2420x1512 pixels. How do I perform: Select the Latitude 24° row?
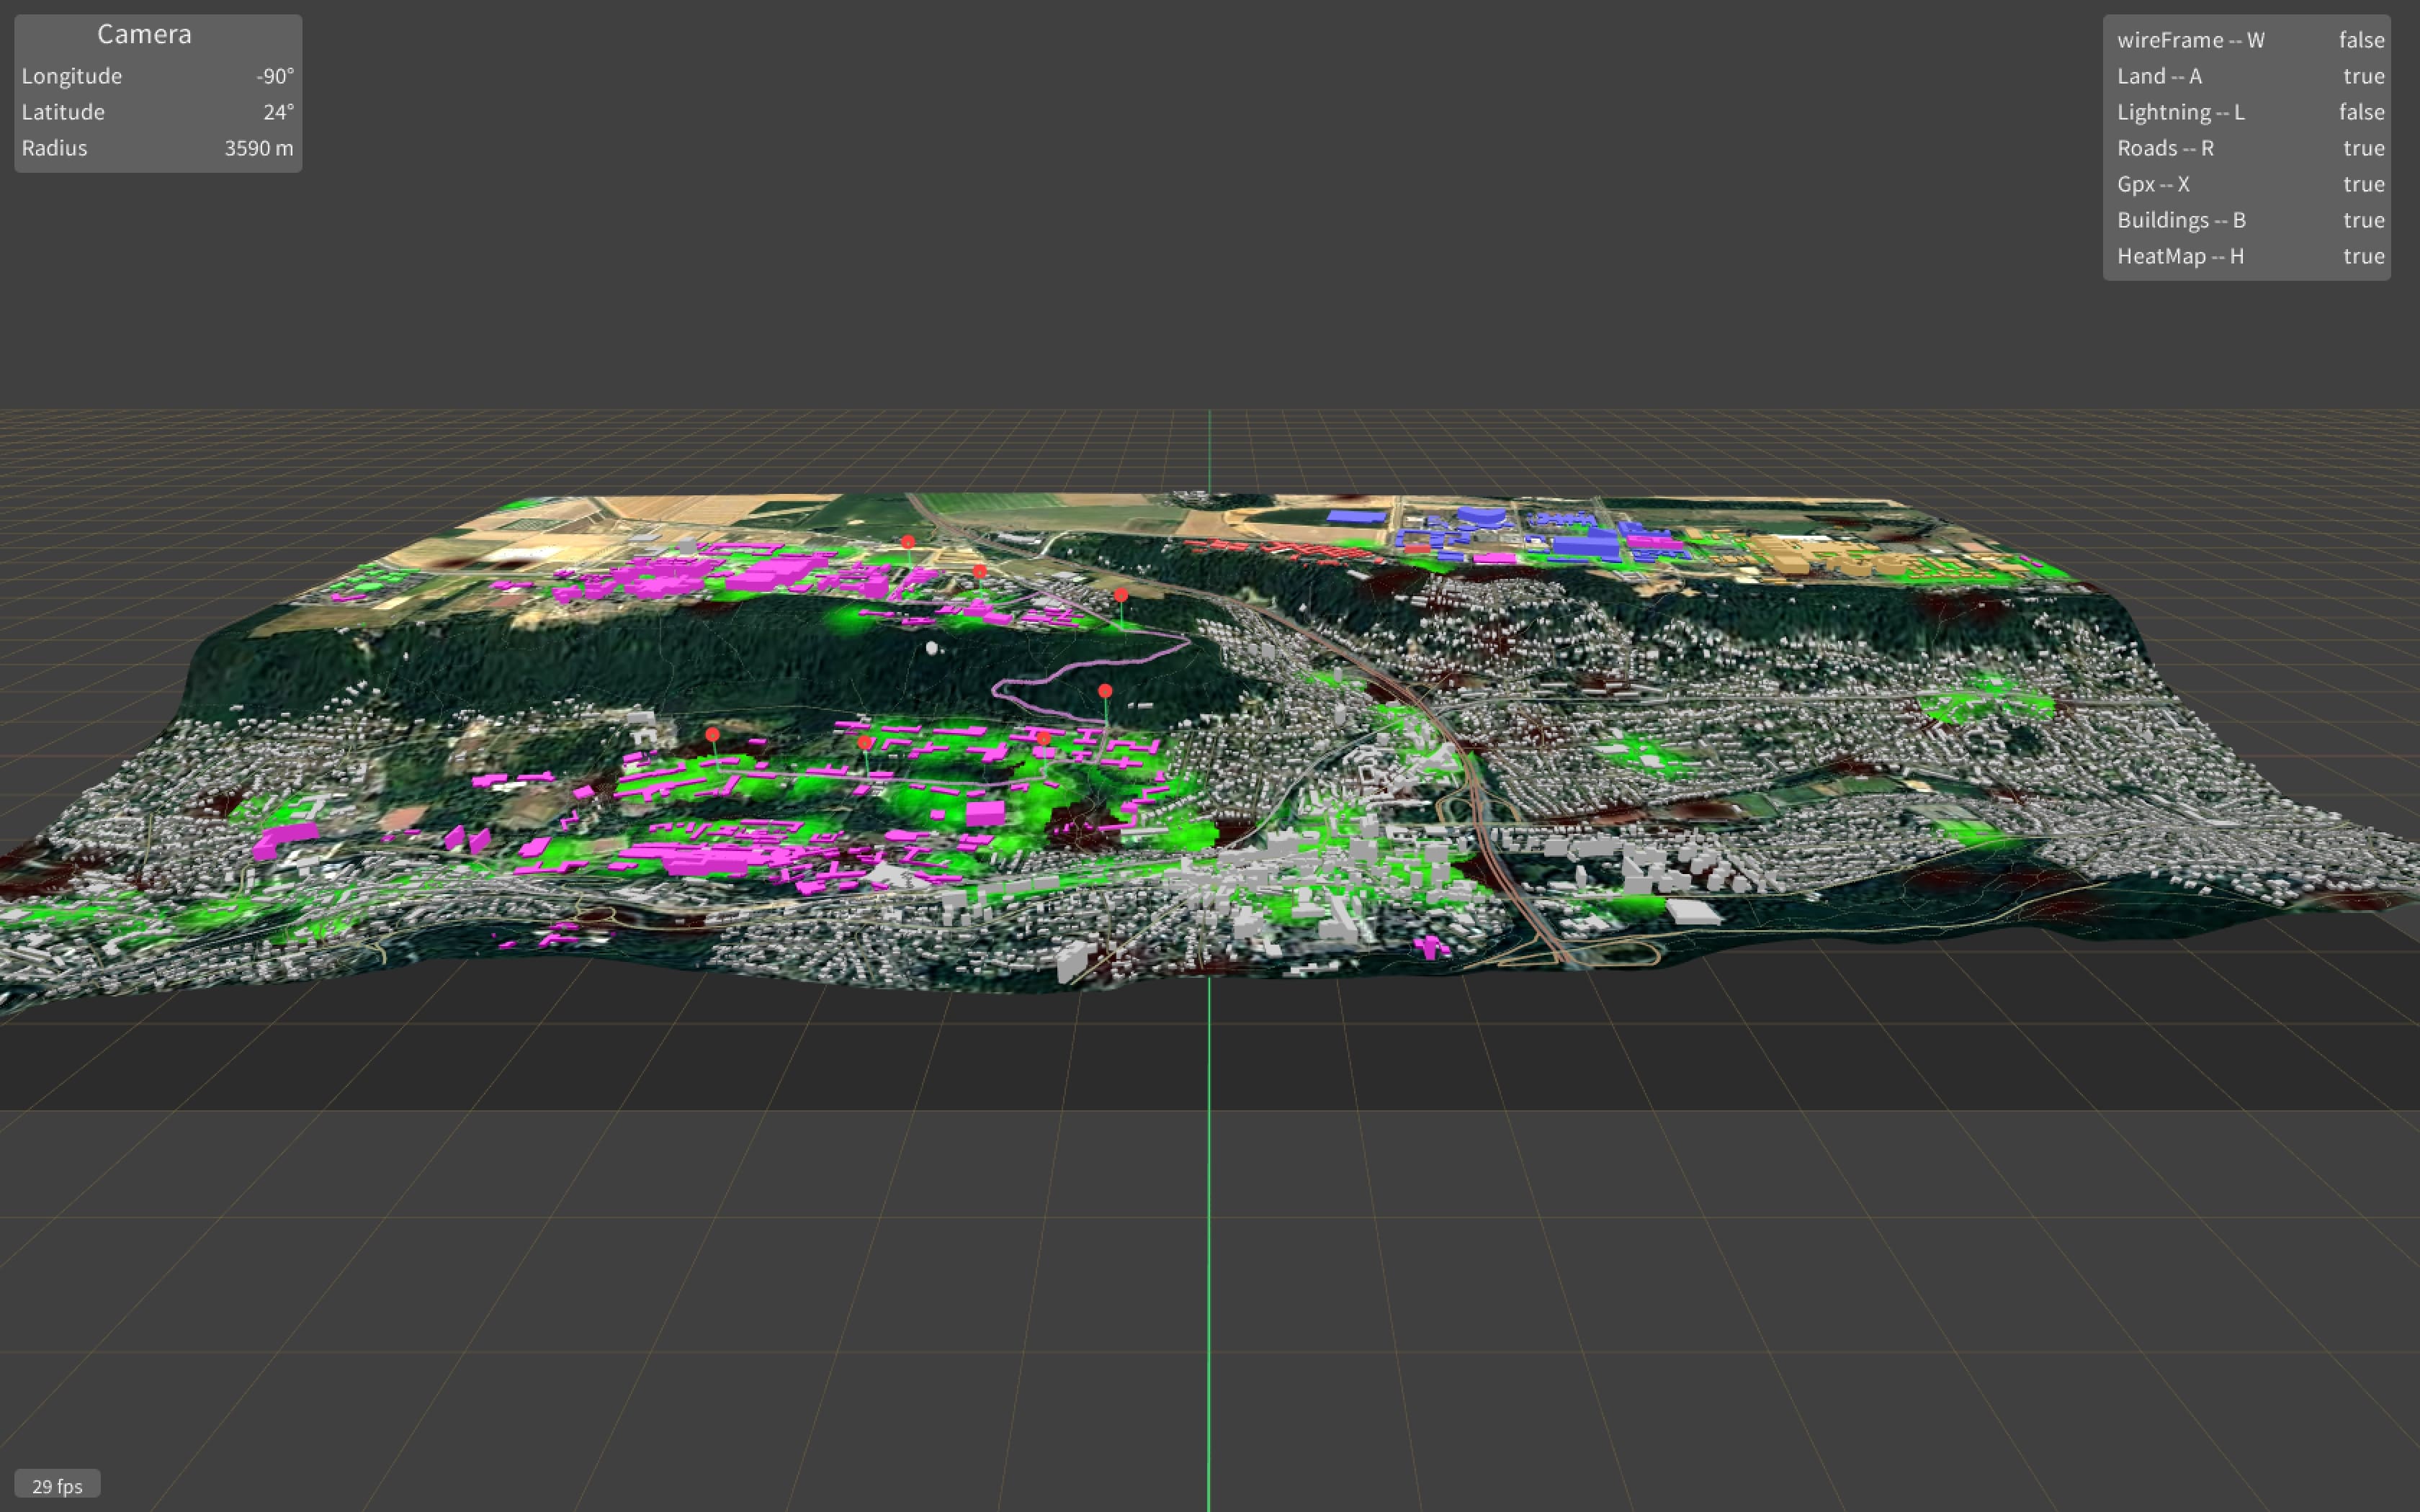(x=158, y=112)
